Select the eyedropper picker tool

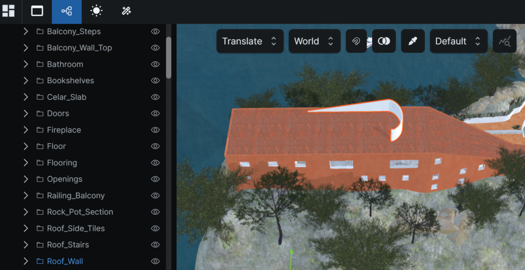point(413,41)
